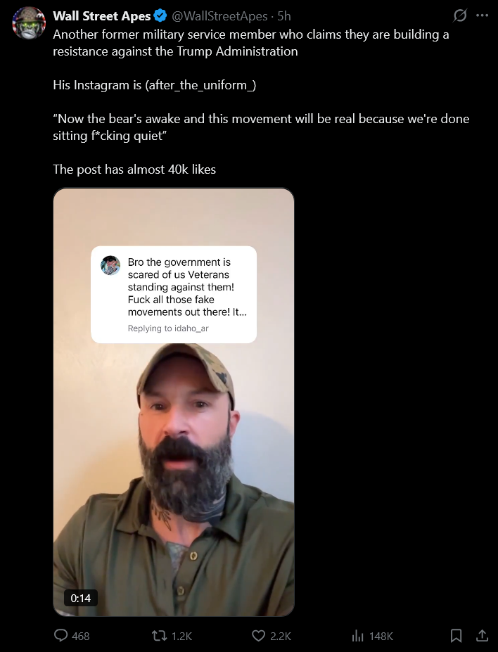Click the 'Replying to idaho_ar' text
The width and height of the screenshot is (498, 652).
click(168, 328)
